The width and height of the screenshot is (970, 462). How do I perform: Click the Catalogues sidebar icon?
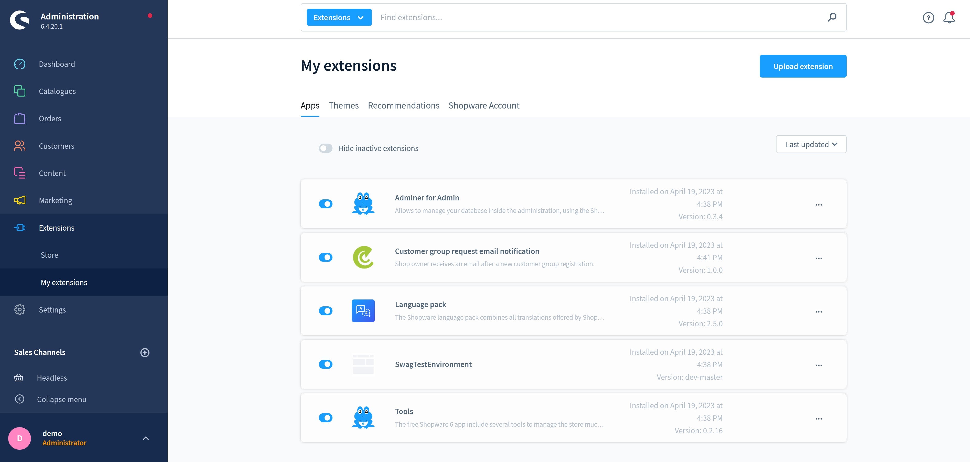pyautogui.click(x=19, y=90)
